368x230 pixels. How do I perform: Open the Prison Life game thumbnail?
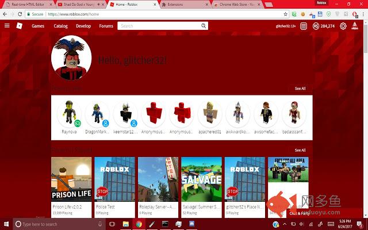click(71, 179)
